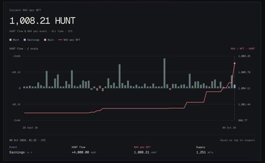
Task: Open the Earnings tx external link
Action: (29, 152)
